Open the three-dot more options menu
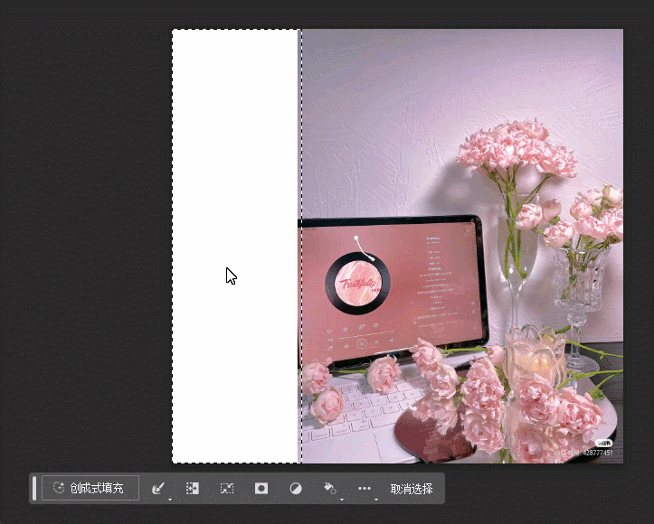654x524 pixels. pos(365,488)
